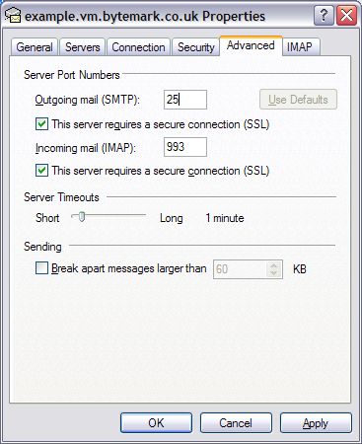Uncheck SSL checkbox for incoming IMAP server
Image resolution: width=362 pixels, height=444 pixels.
(x=41, y=171)
